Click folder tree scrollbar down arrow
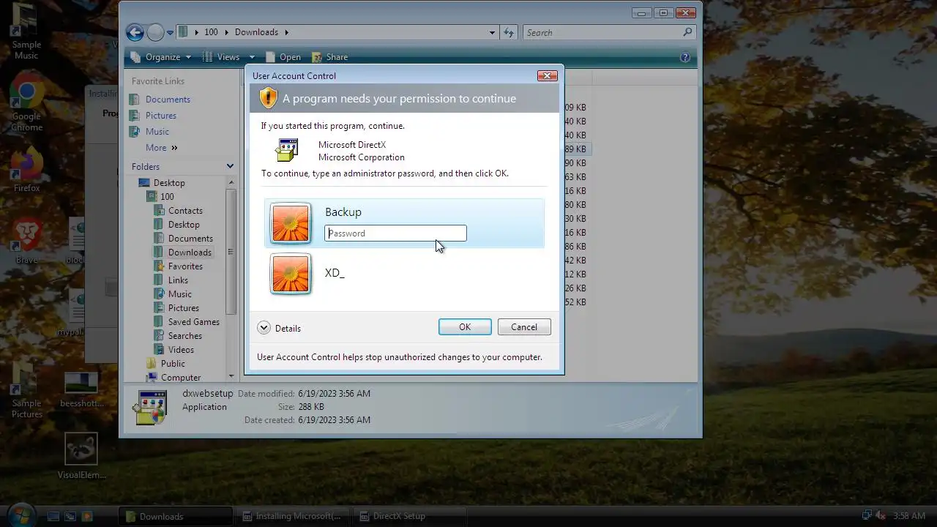Image resolution: width=937 pixels, height=527 pixels. coord(231,376)
